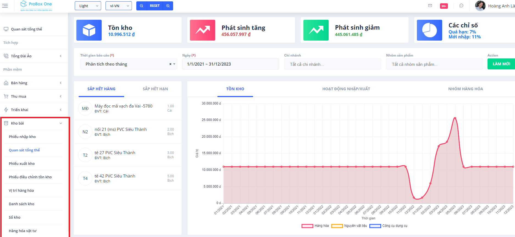This screenshot has width=515, height=237.
Task: Open Phiếu nhập kho submenu link
Action: 22,137
